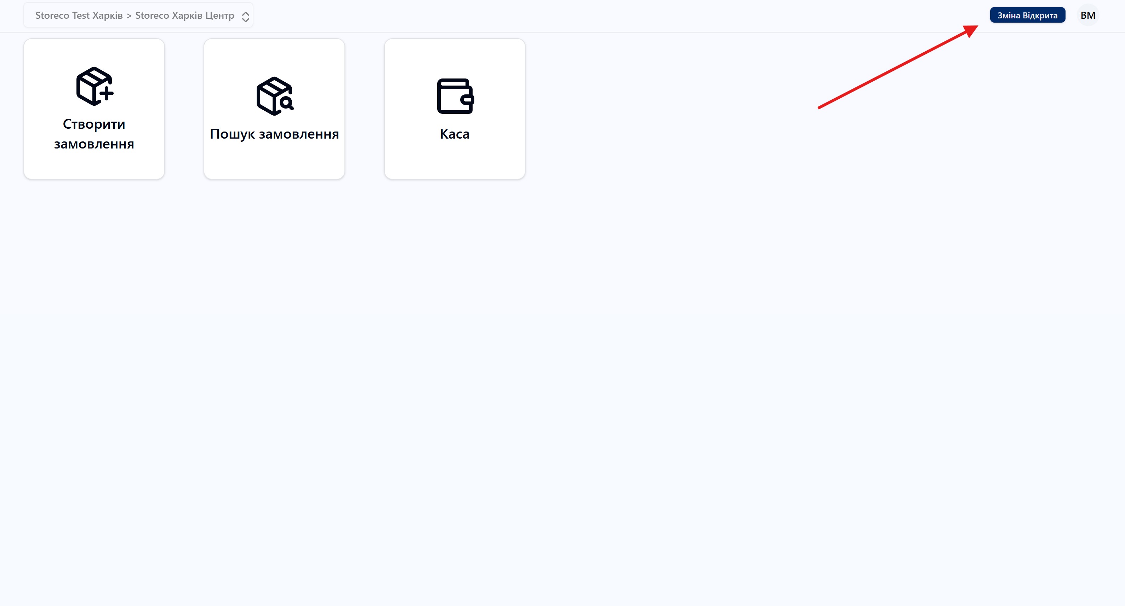Screen dimensions: 1125x606
Task: Click the word Відкрита in the shift badge
Action: tap(1040, 15)
